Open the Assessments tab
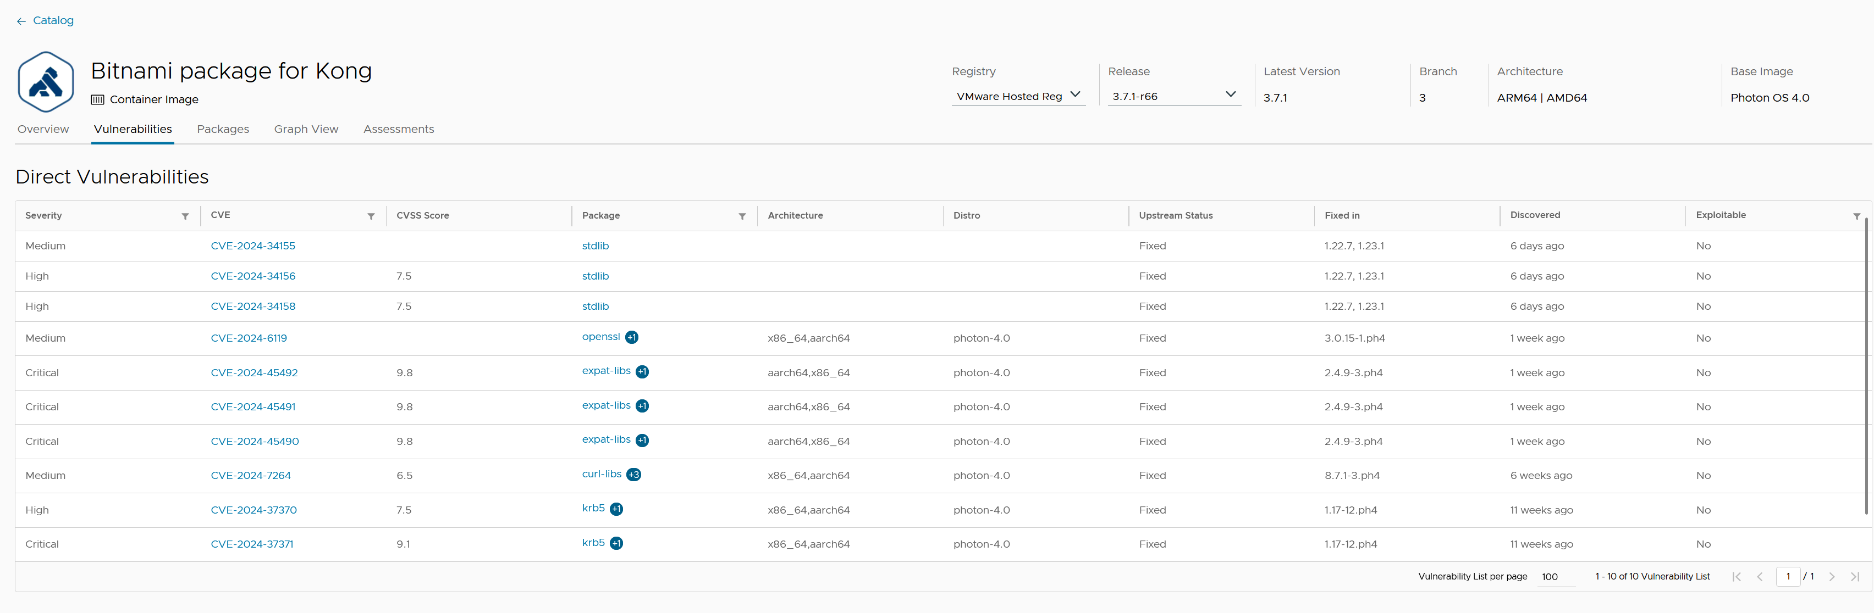The height and width of the screenshot is (613, 1874). (399, 129)
